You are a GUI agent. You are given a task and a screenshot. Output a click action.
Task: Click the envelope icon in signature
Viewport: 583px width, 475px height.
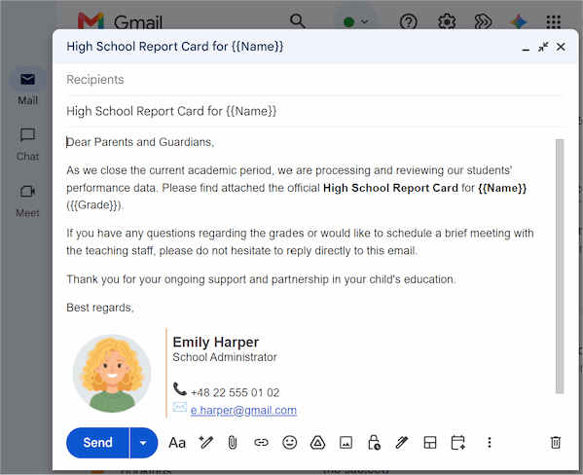[x=180, y=407]
